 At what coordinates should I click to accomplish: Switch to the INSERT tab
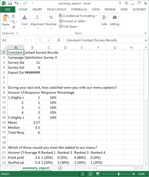(x=37, y=10)
